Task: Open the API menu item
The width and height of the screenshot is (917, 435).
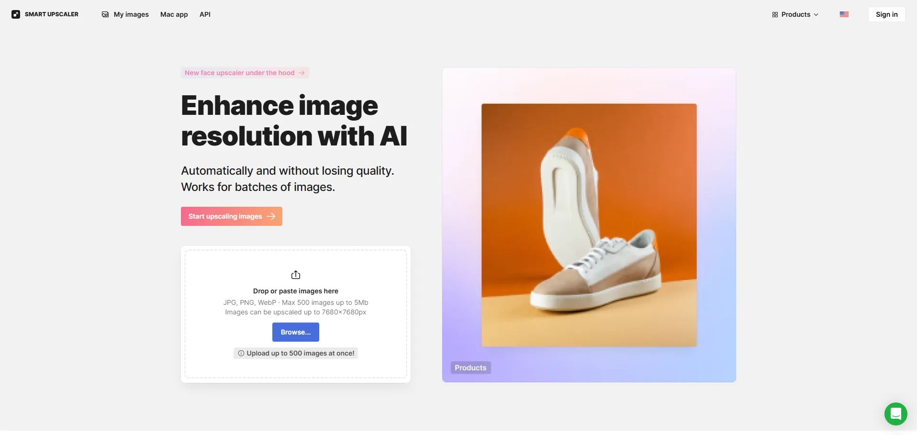Action: pos(205,14)
